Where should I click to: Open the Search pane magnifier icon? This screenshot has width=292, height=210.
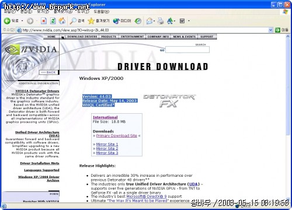click(x=73, y=21)
